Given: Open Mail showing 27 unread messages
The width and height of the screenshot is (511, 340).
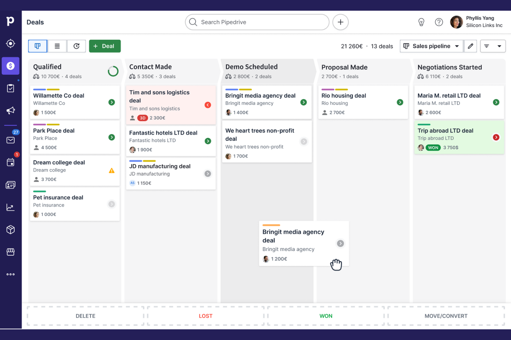Looking at the screenshot, I should point(10,140).
